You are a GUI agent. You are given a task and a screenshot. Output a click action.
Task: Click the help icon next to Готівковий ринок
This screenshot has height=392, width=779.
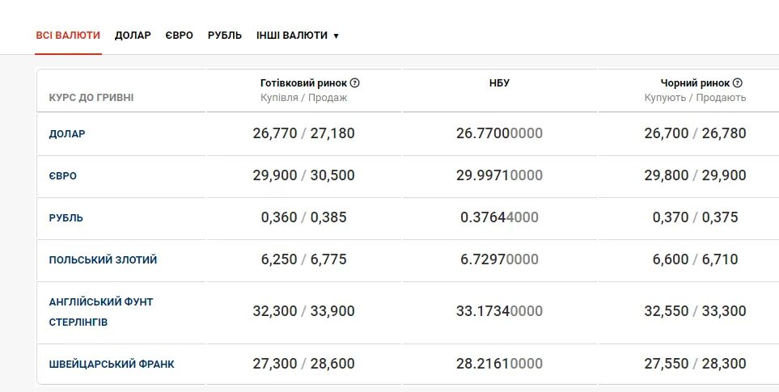tap(355, 83)
